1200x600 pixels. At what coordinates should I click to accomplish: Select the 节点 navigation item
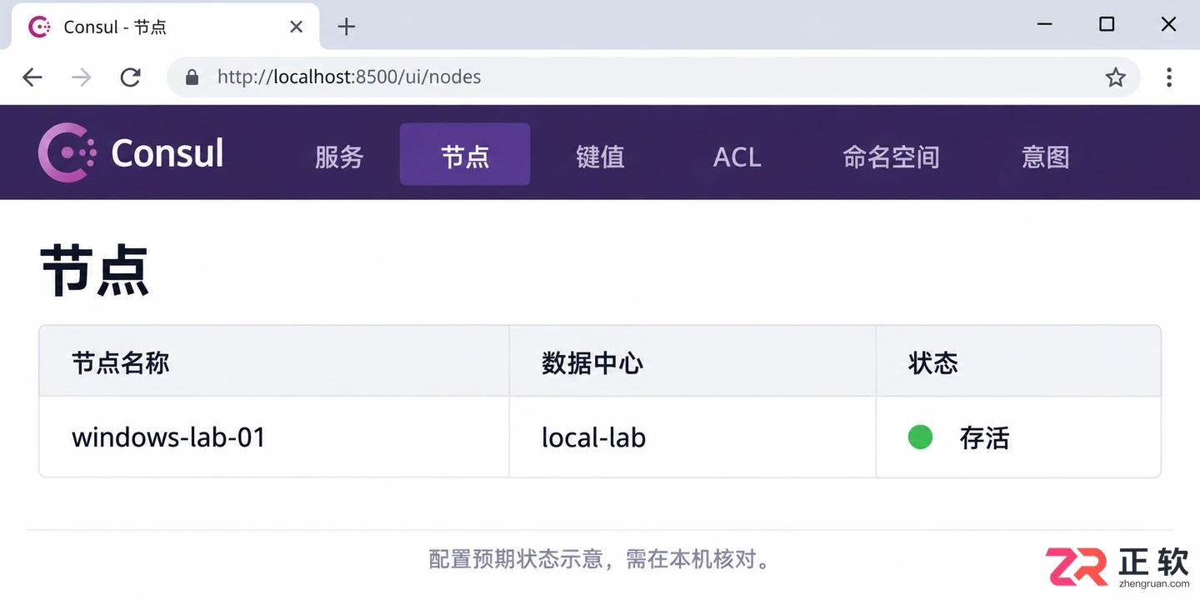tap(465, 154)
